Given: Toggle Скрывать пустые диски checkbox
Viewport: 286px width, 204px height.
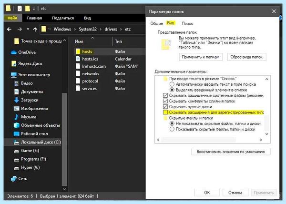Looking at the screenshot, I should point(165,107).
